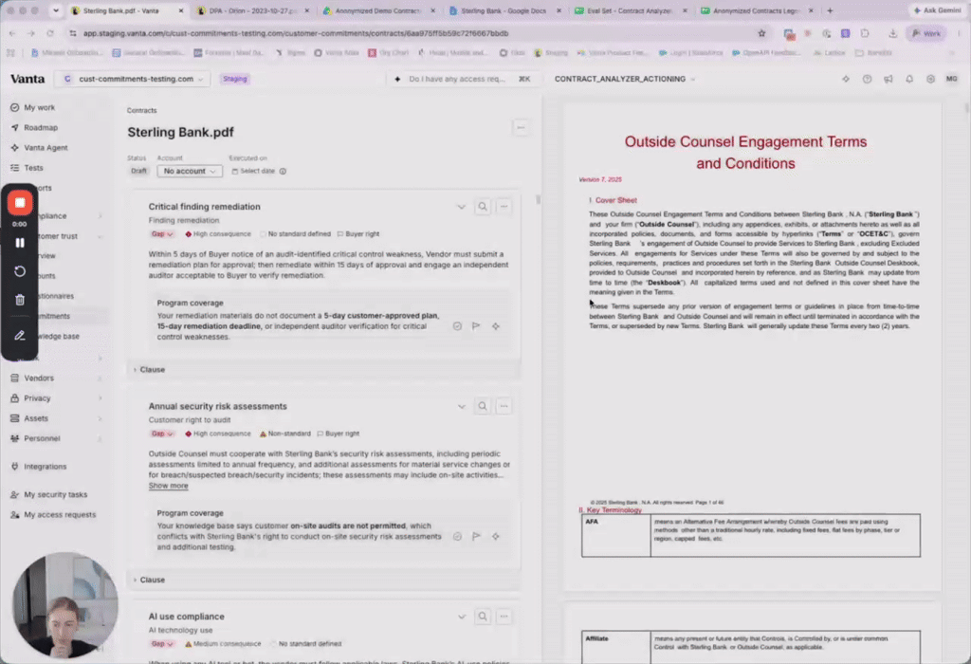
Task: Search within the Annual security risk assessments card
Action: tap(483, 406)
